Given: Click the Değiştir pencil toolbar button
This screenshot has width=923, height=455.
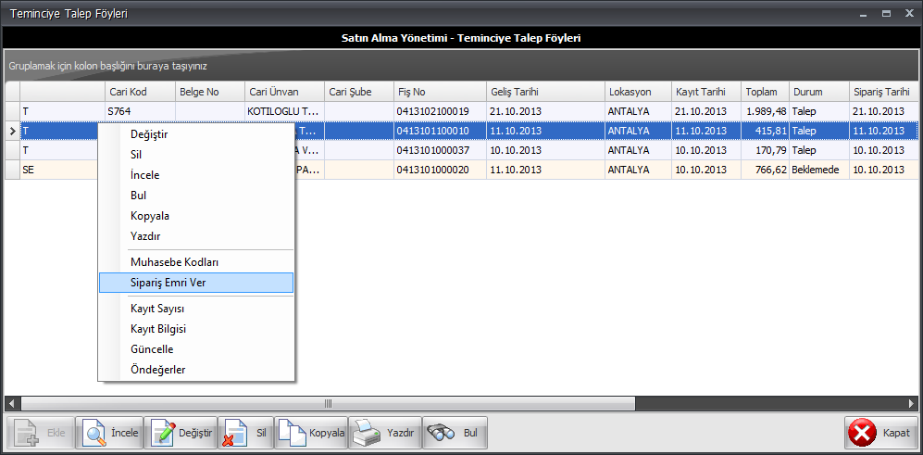Looking at the screenshot, I should [x=180, y=433].
